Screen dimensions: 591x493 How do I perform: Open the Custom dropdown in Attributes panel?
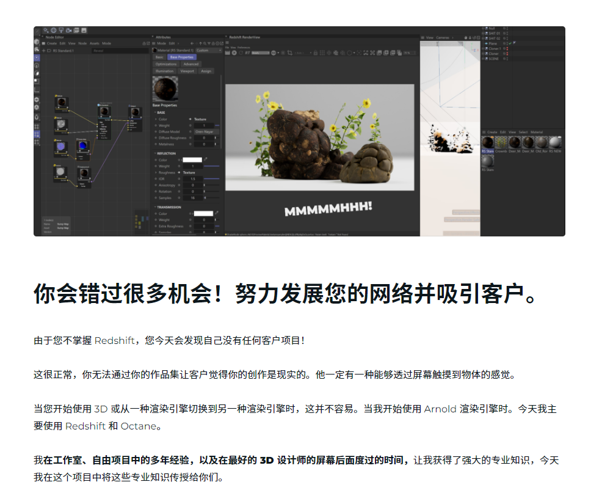click(x=208, y=50)
